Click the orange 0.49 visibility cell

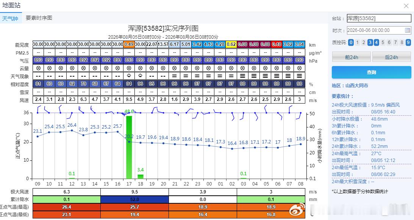pyautogui.click(x=129, y=44)
